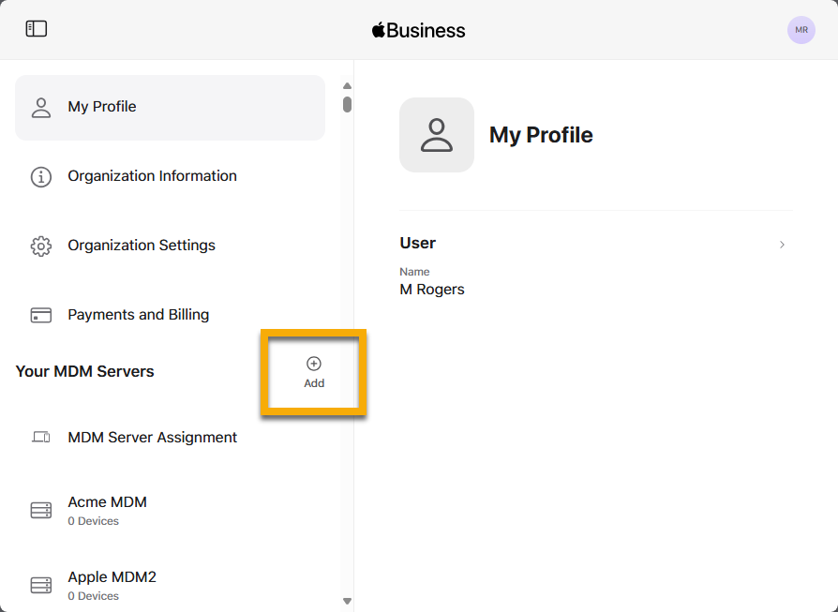Click the name M Rogers under User
This screenshot has width=838, height=612.
(x=432, y=290)
